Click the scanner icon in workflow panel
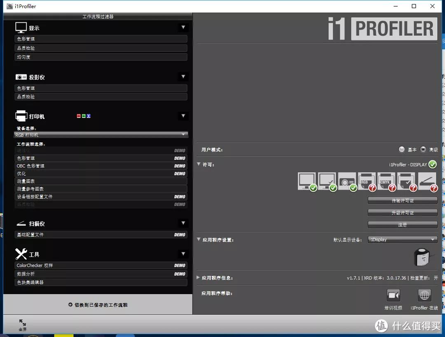 coord(21,224)
